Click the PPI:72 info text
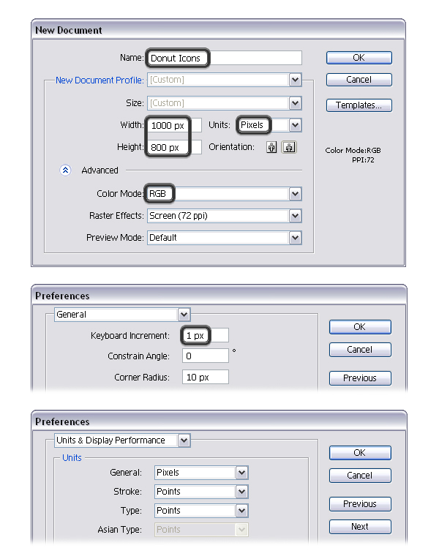 [x=363, y=160]
